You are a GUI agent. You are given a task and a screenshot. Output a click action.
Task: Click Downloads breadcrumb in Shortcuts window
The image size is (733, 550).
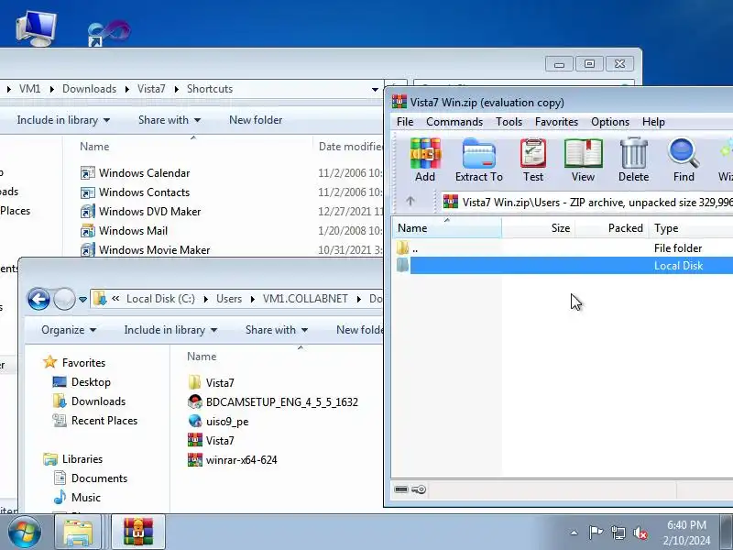89,89
